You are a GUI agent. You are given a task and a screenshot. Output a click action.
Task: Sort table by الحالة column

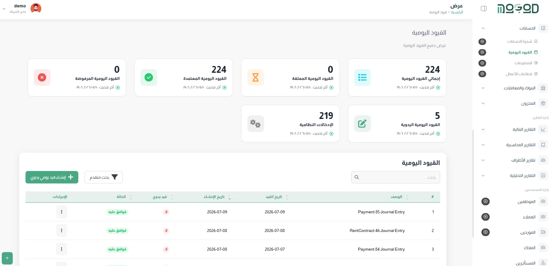(124, 197)
